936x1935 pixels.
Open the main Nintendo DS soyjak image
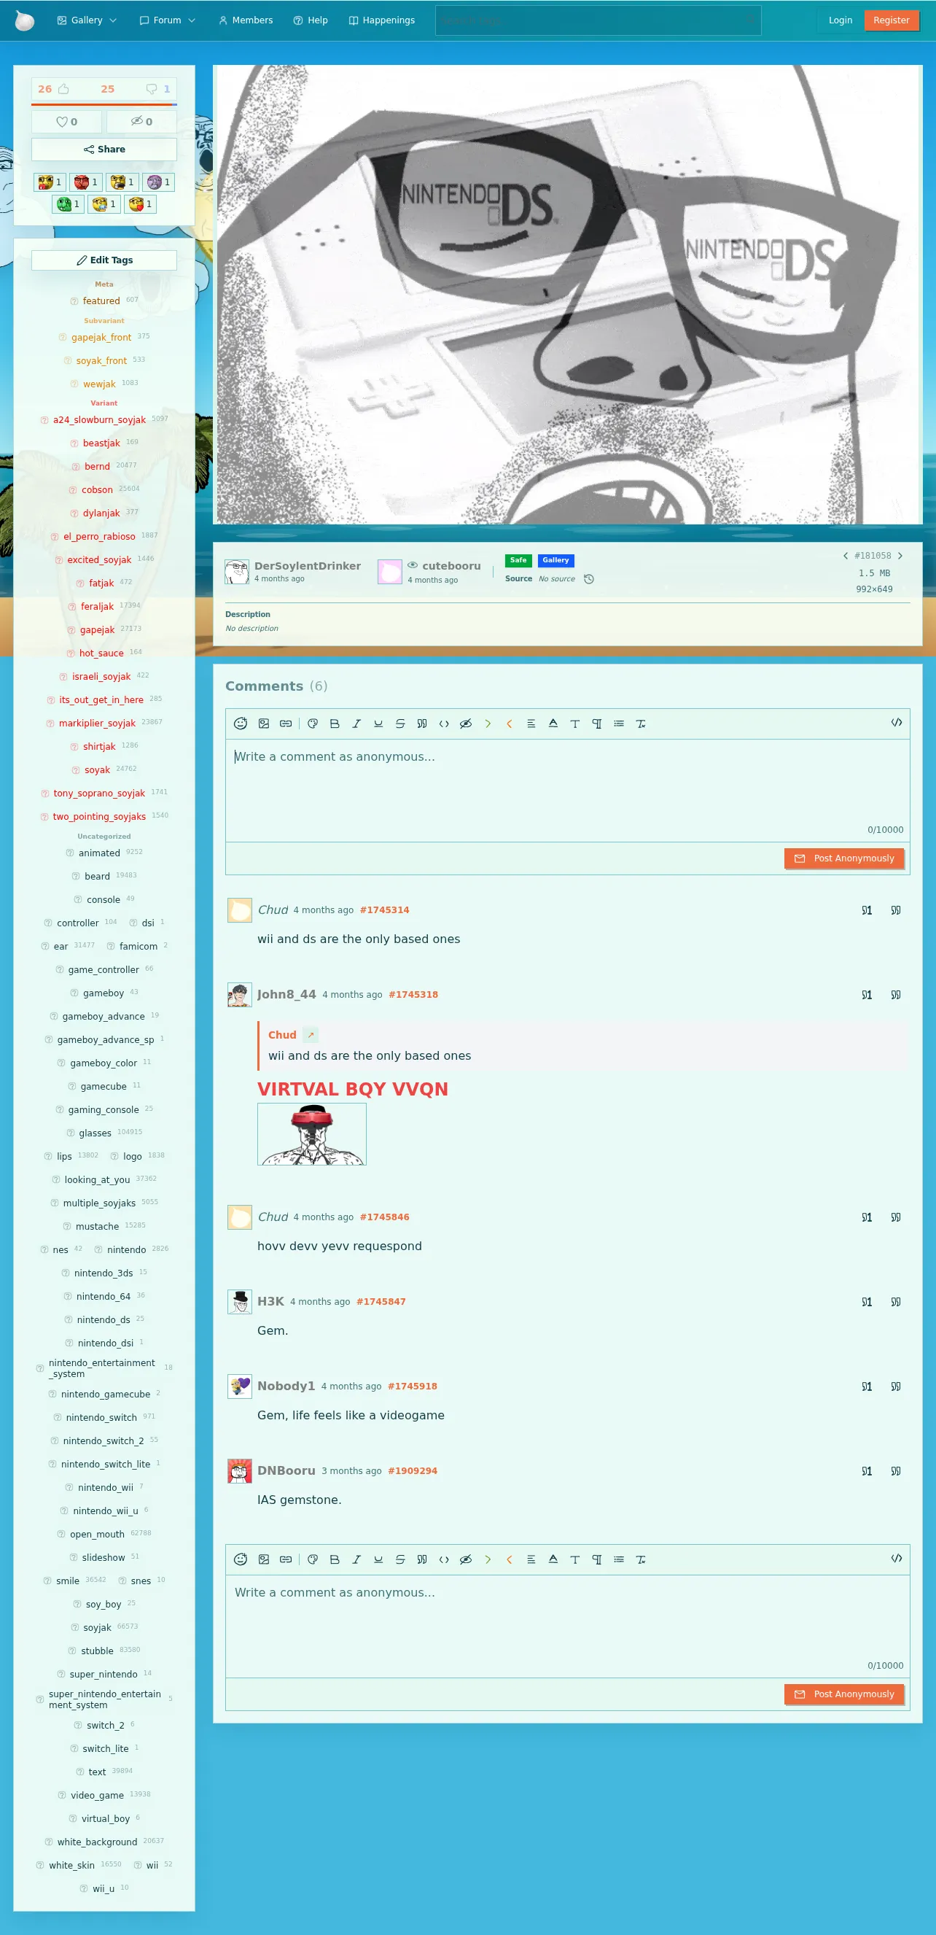pyautogui.click(x=567, y=295)
